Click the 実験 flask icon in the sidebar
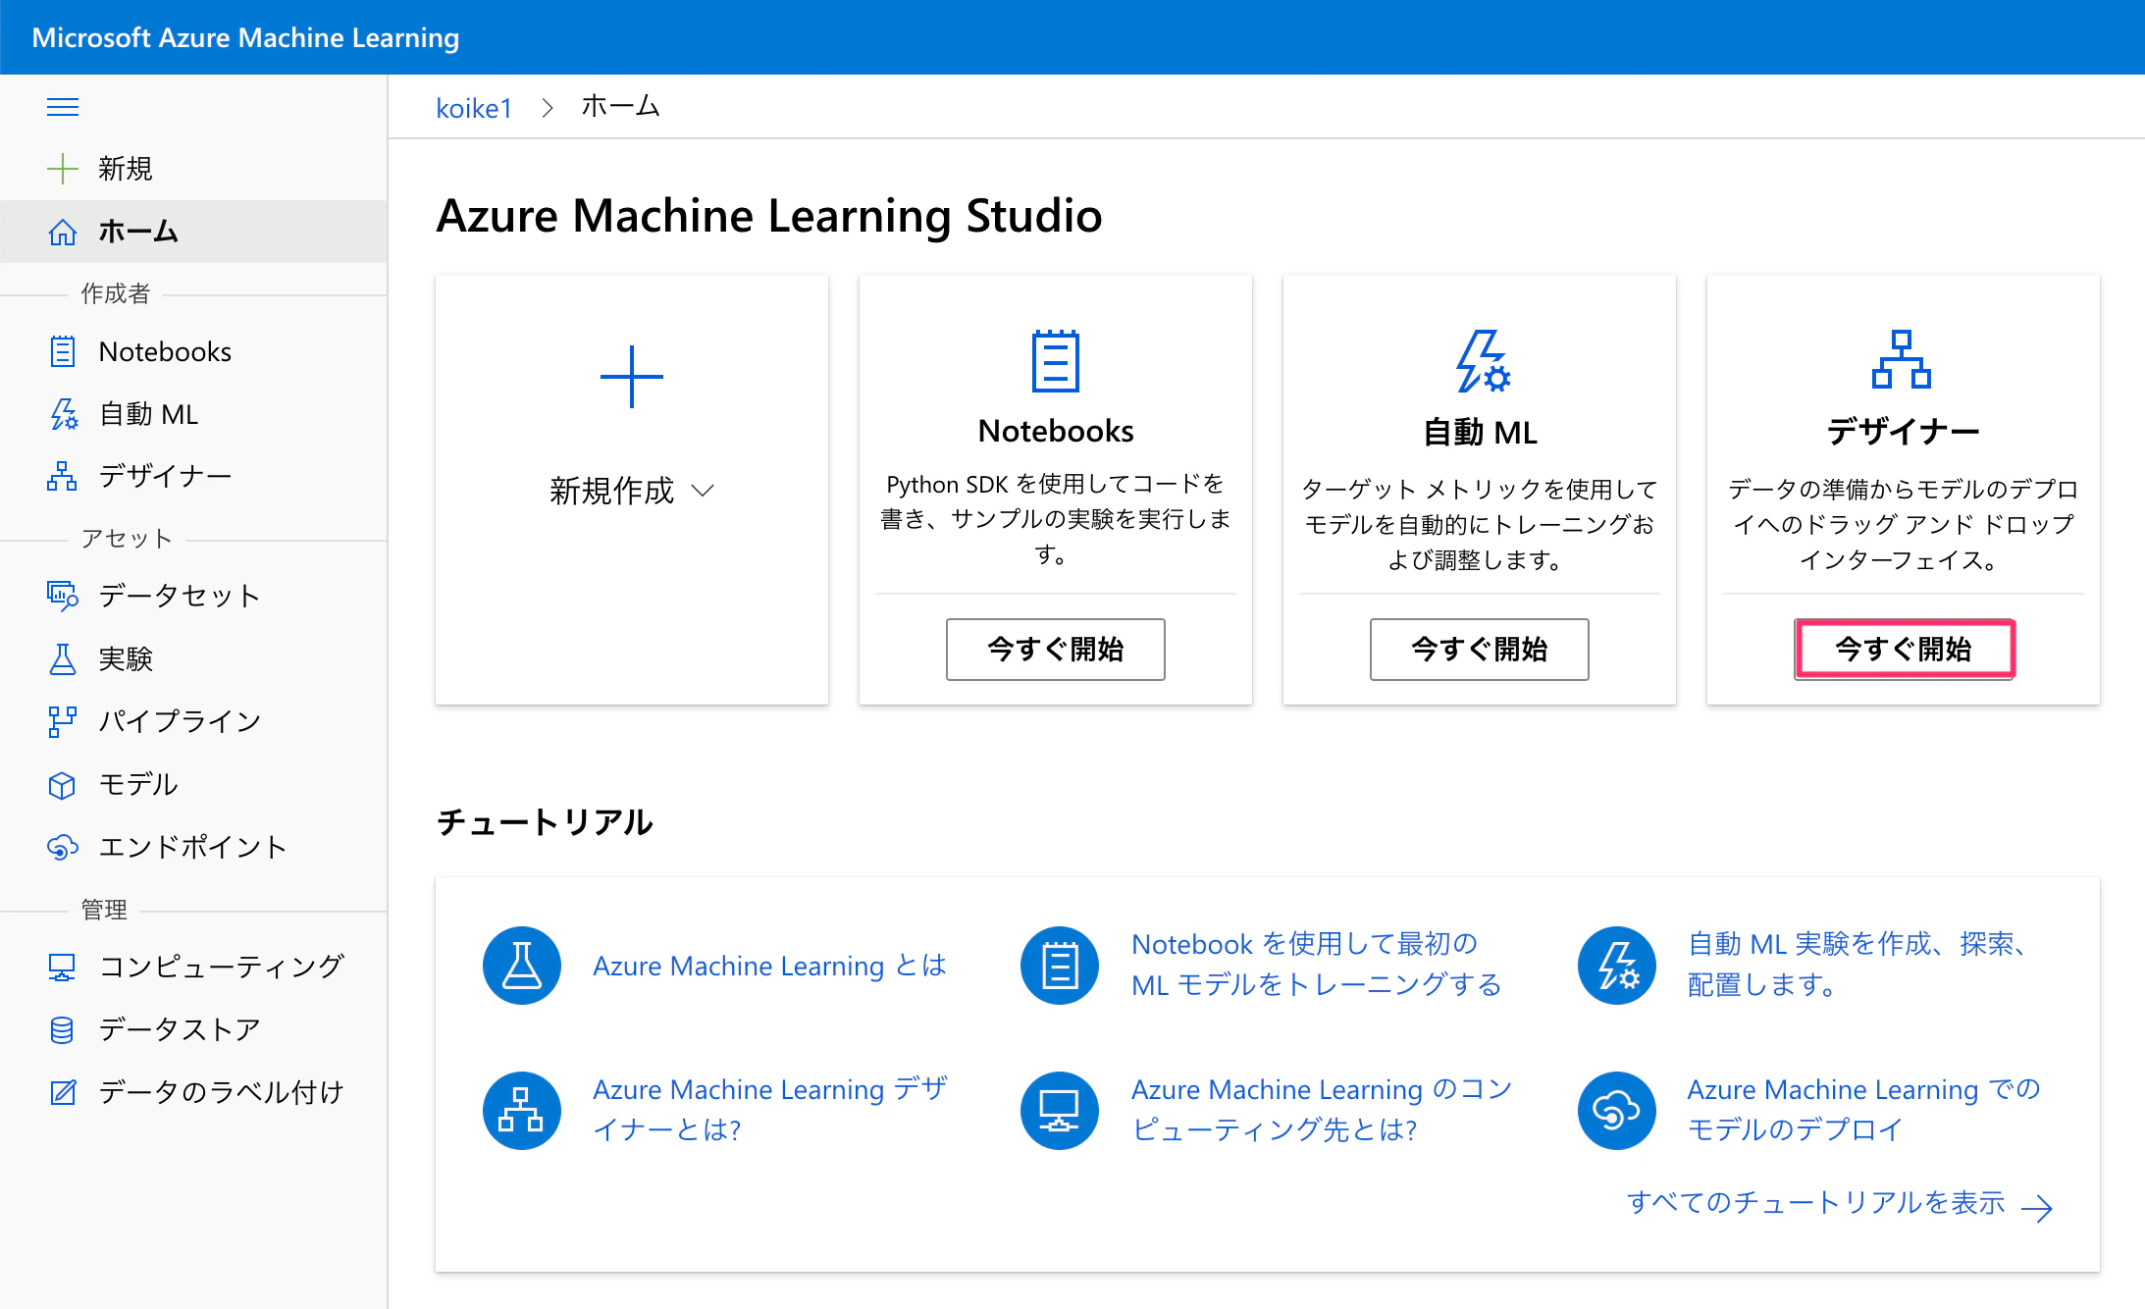This screenshot has width=2145, height=1309. click(x=62, y=658)
